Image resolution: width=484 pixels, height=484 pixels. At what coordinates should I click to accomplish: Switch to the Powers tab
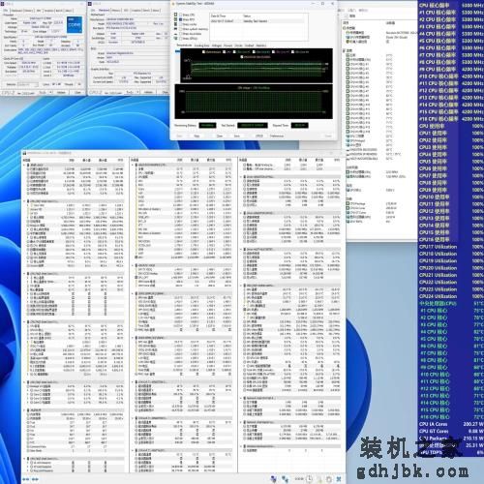tap(228, 45)
